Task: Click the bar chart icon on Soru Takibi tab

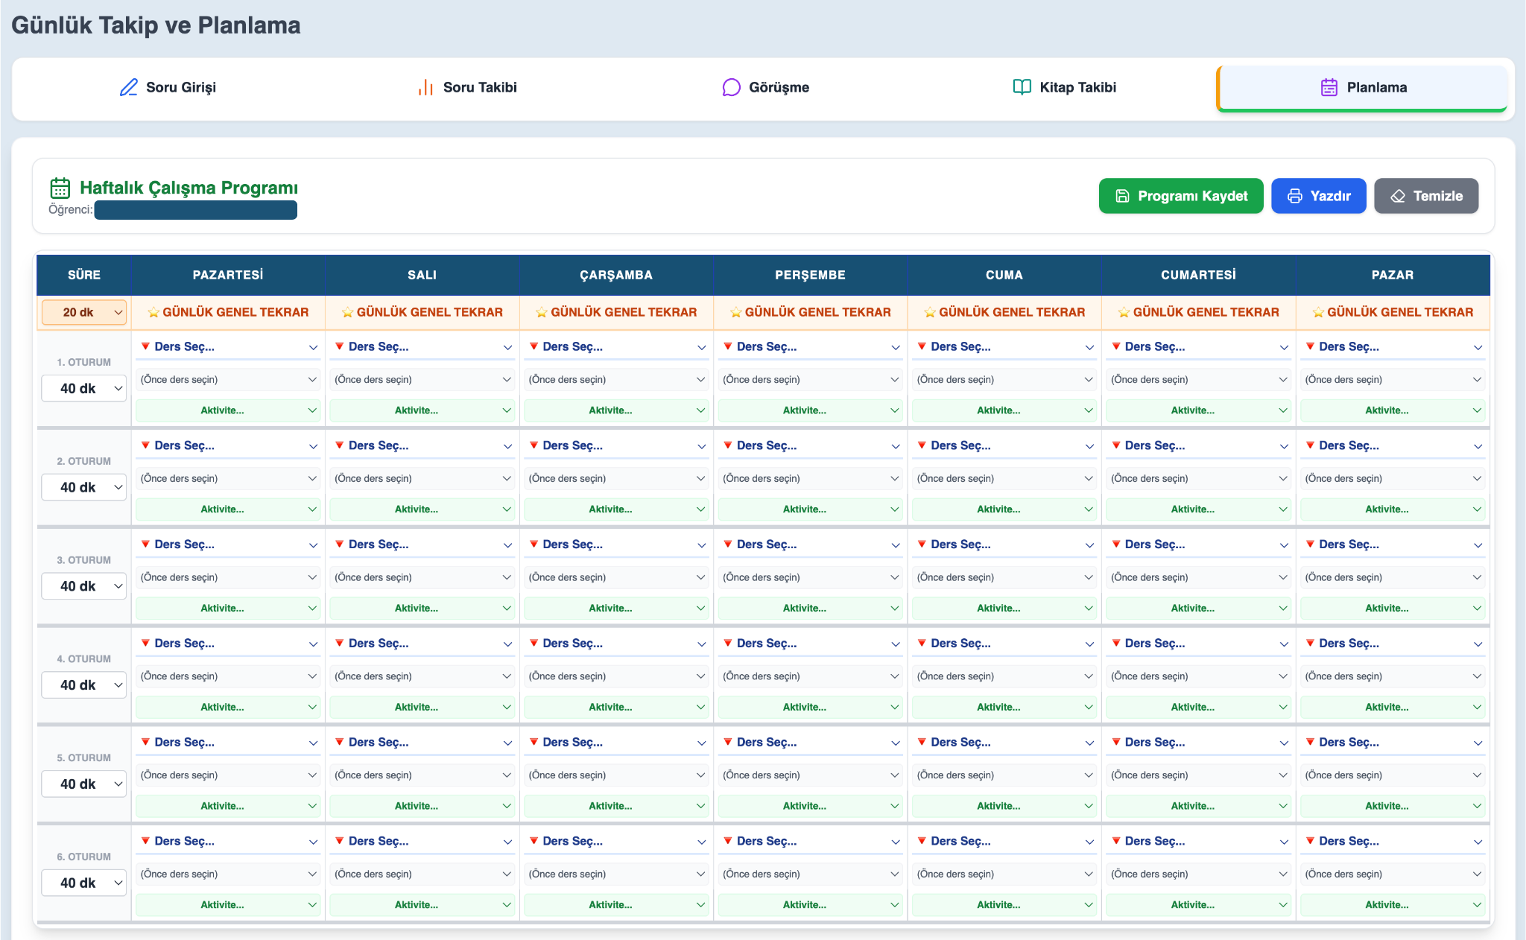Action: pos(425,87)
